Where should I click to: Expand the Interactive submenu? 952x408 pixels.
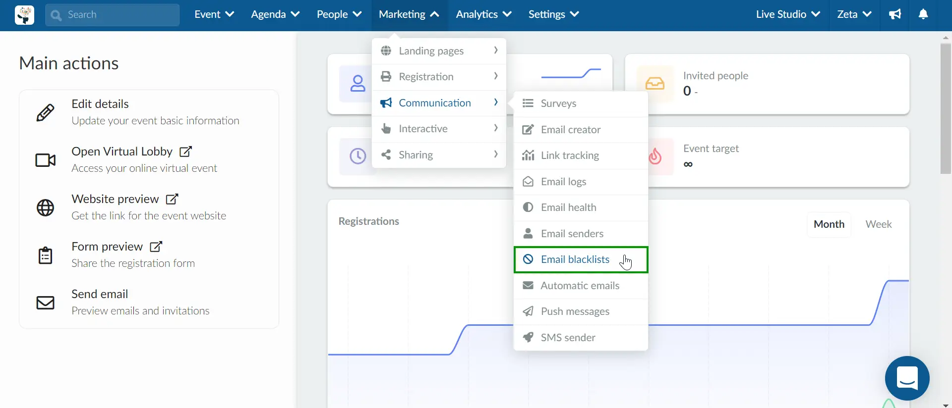(x=439, y=129)
